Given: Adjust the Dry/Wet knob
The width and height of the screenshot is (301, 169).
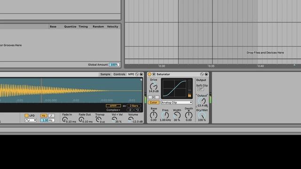Looking at the screenshot, I should tap(202, 115).
